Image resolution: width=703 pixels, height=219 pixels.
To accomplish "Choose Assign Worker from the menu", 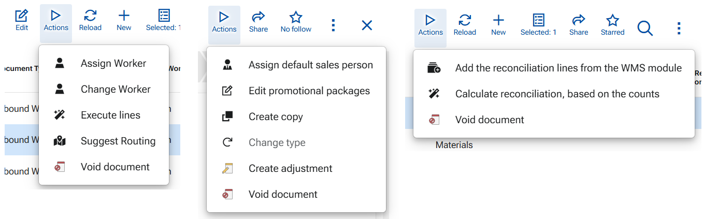I will click(x=113, y=64).
